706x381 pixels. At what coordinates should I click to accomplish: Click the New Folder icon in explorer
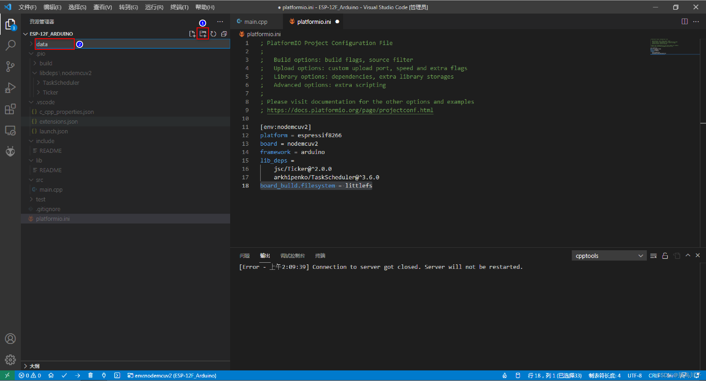tap(203, 34)
